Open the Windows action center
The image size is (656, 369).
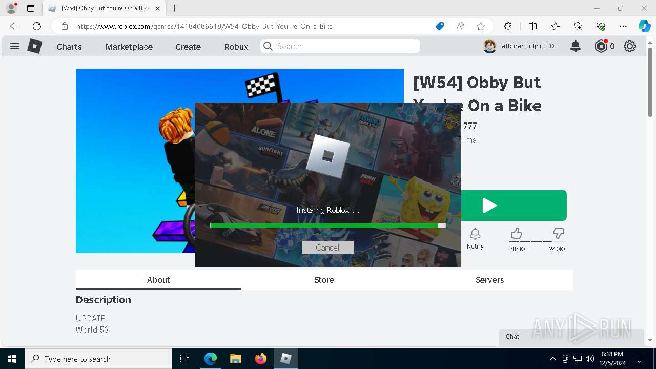639,359
